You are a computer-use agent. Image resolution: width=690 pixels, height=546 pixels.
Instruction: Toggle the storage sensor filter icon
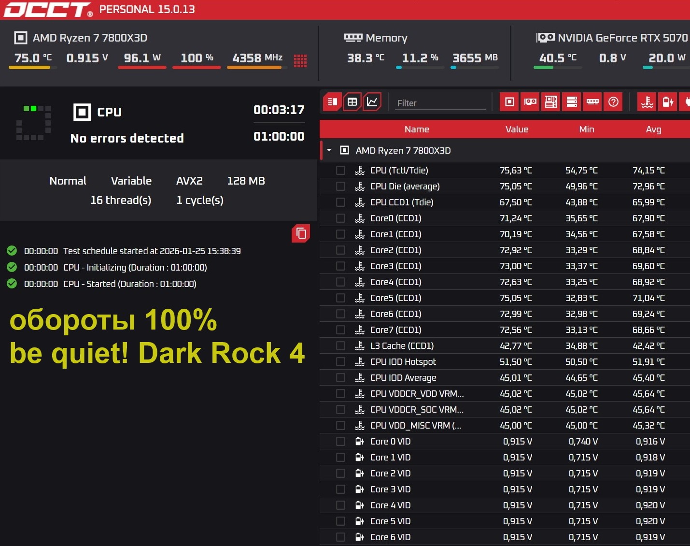pyautogui.click(x=572, y=102)
